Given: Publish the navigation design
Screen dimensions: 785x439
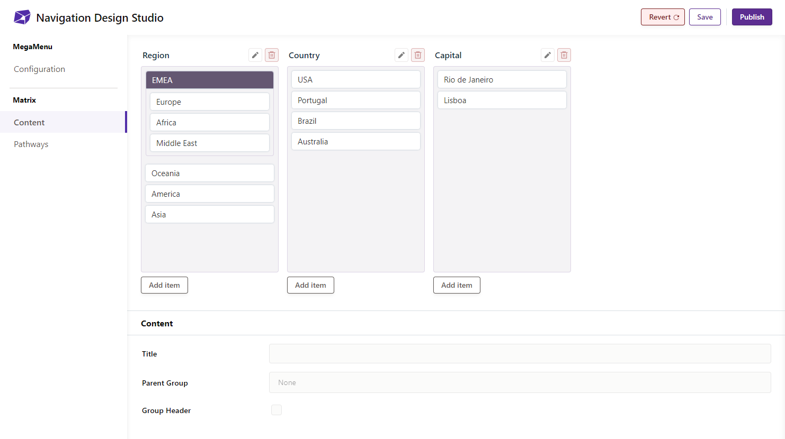Looking at the screenshot, I should (x=752, y=17).
